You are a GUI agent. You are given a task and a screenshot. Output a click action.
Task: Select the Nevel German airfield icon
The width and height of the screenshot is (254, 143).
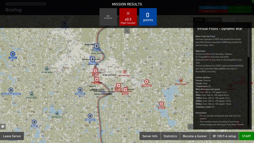pos(34,122)
